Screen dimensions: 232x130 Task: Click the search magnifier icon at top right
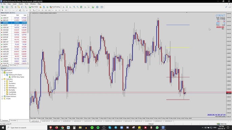point(226,7)
